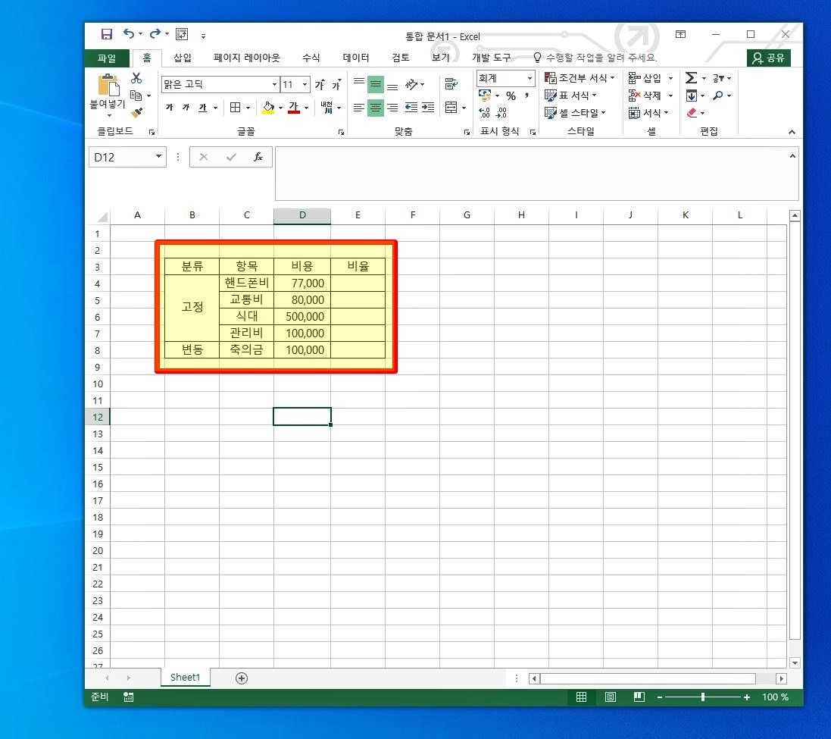The image size is (831, 739).
Task: Expand the Name Box dropdown arrow
Action: coord(158,156)
